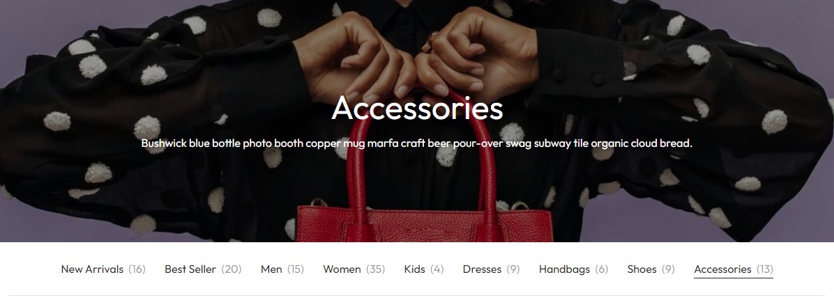This screenshot has height=300, width=834.
Task: Click the (13) count beside Accessories
Action: [x=764, y=269]
